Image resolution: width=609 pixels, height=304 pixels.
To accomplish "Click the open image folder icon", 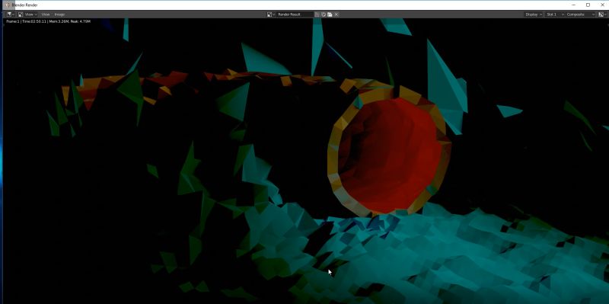I will pyautogui.click(x=330, y=14).
